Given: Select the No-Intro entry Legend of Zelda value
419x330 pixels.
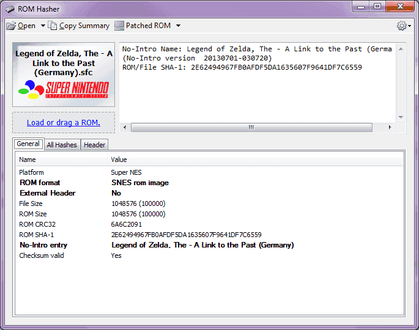Looking at the screenshot, I should click(x=202, y=245).
